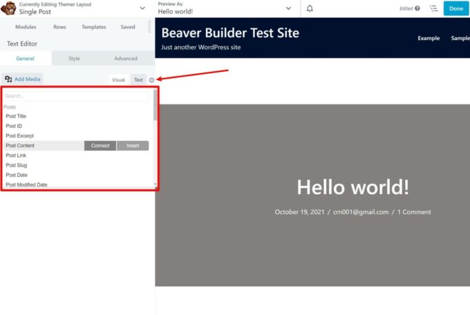Open the notifications bell
The height and width of the screenshot is (315, 470).
click(310, 8)
